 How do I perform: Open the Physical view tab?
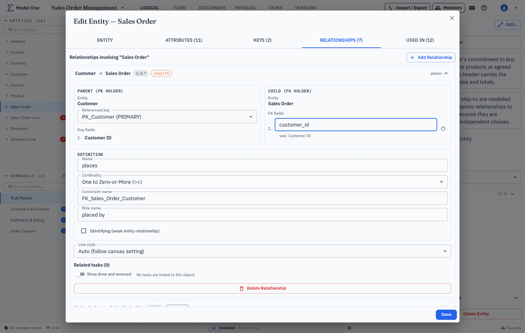(x=245, y=8)
